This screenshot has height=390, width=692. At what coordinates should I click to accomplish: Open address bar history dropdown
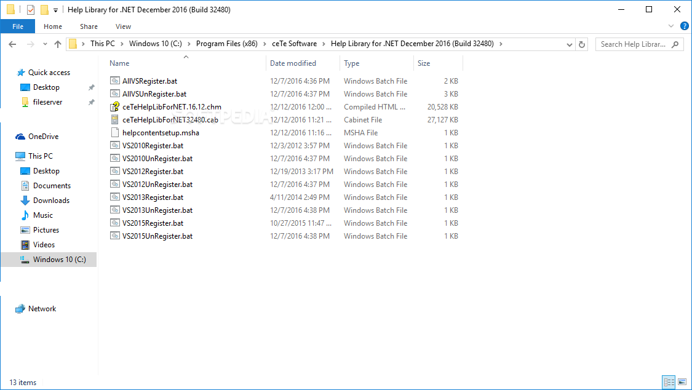tap(570, 44)
